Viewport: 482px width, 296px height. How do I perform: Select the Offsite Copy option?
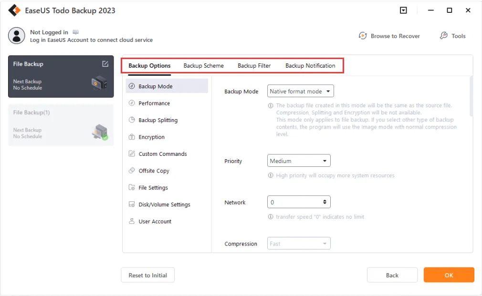pyautogui.click(x=154, y=171)
